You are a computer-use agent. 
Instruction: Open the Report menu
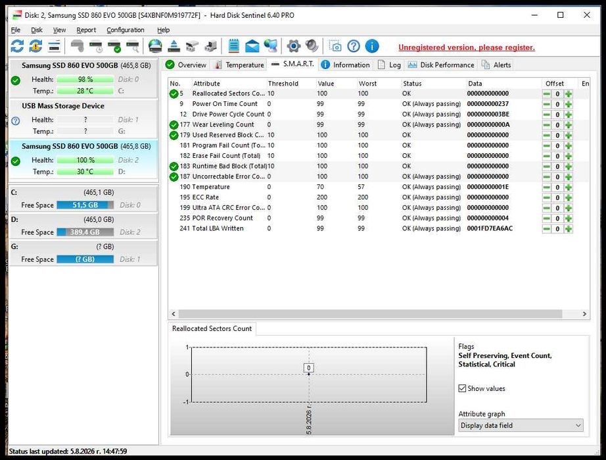tap(86, 30)
